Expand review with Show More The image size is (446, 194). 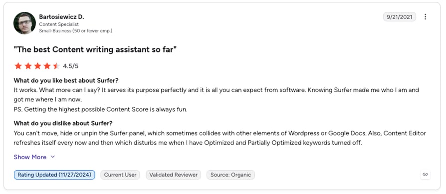click(30, 157)
